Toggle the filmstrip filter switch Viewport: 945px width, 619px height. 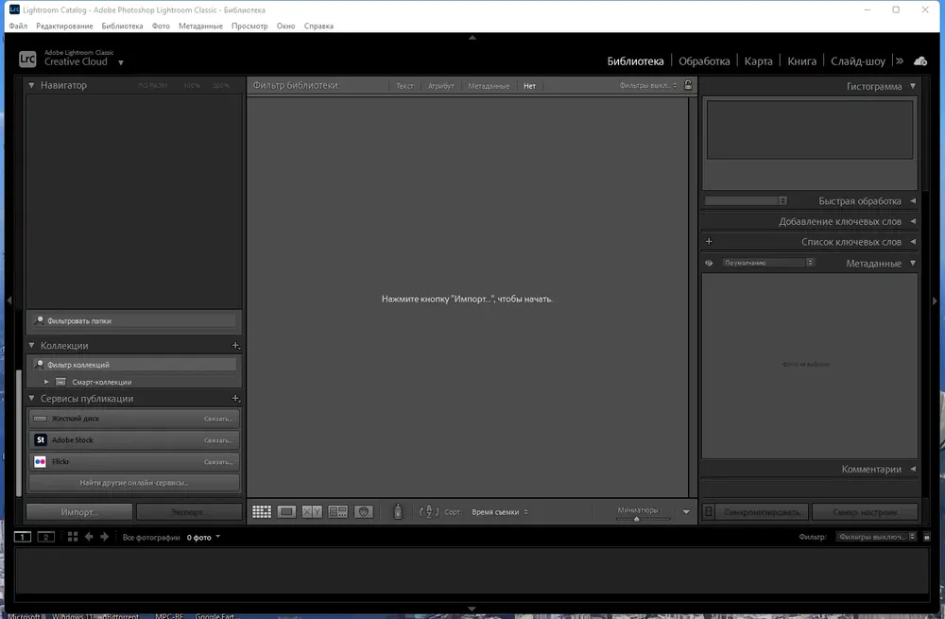[927, 537]
